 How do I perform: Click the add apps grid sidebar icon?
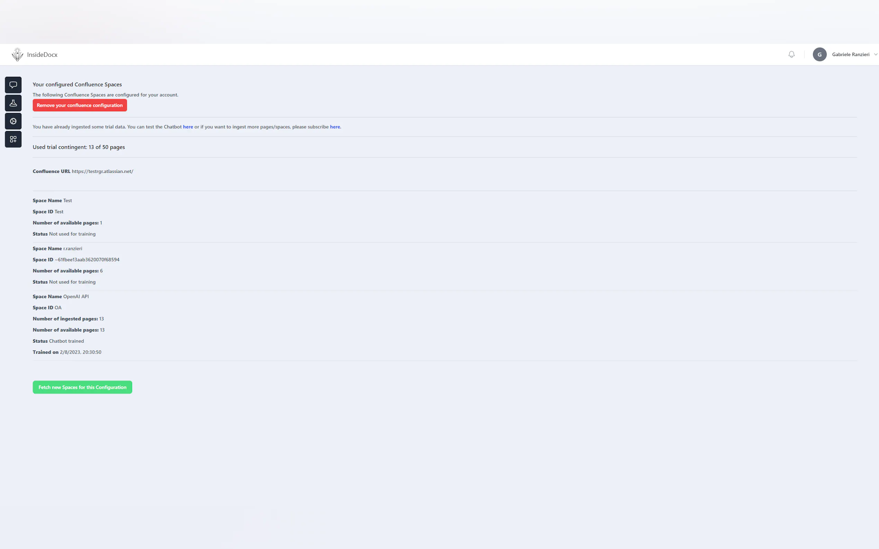pos(13,139)
